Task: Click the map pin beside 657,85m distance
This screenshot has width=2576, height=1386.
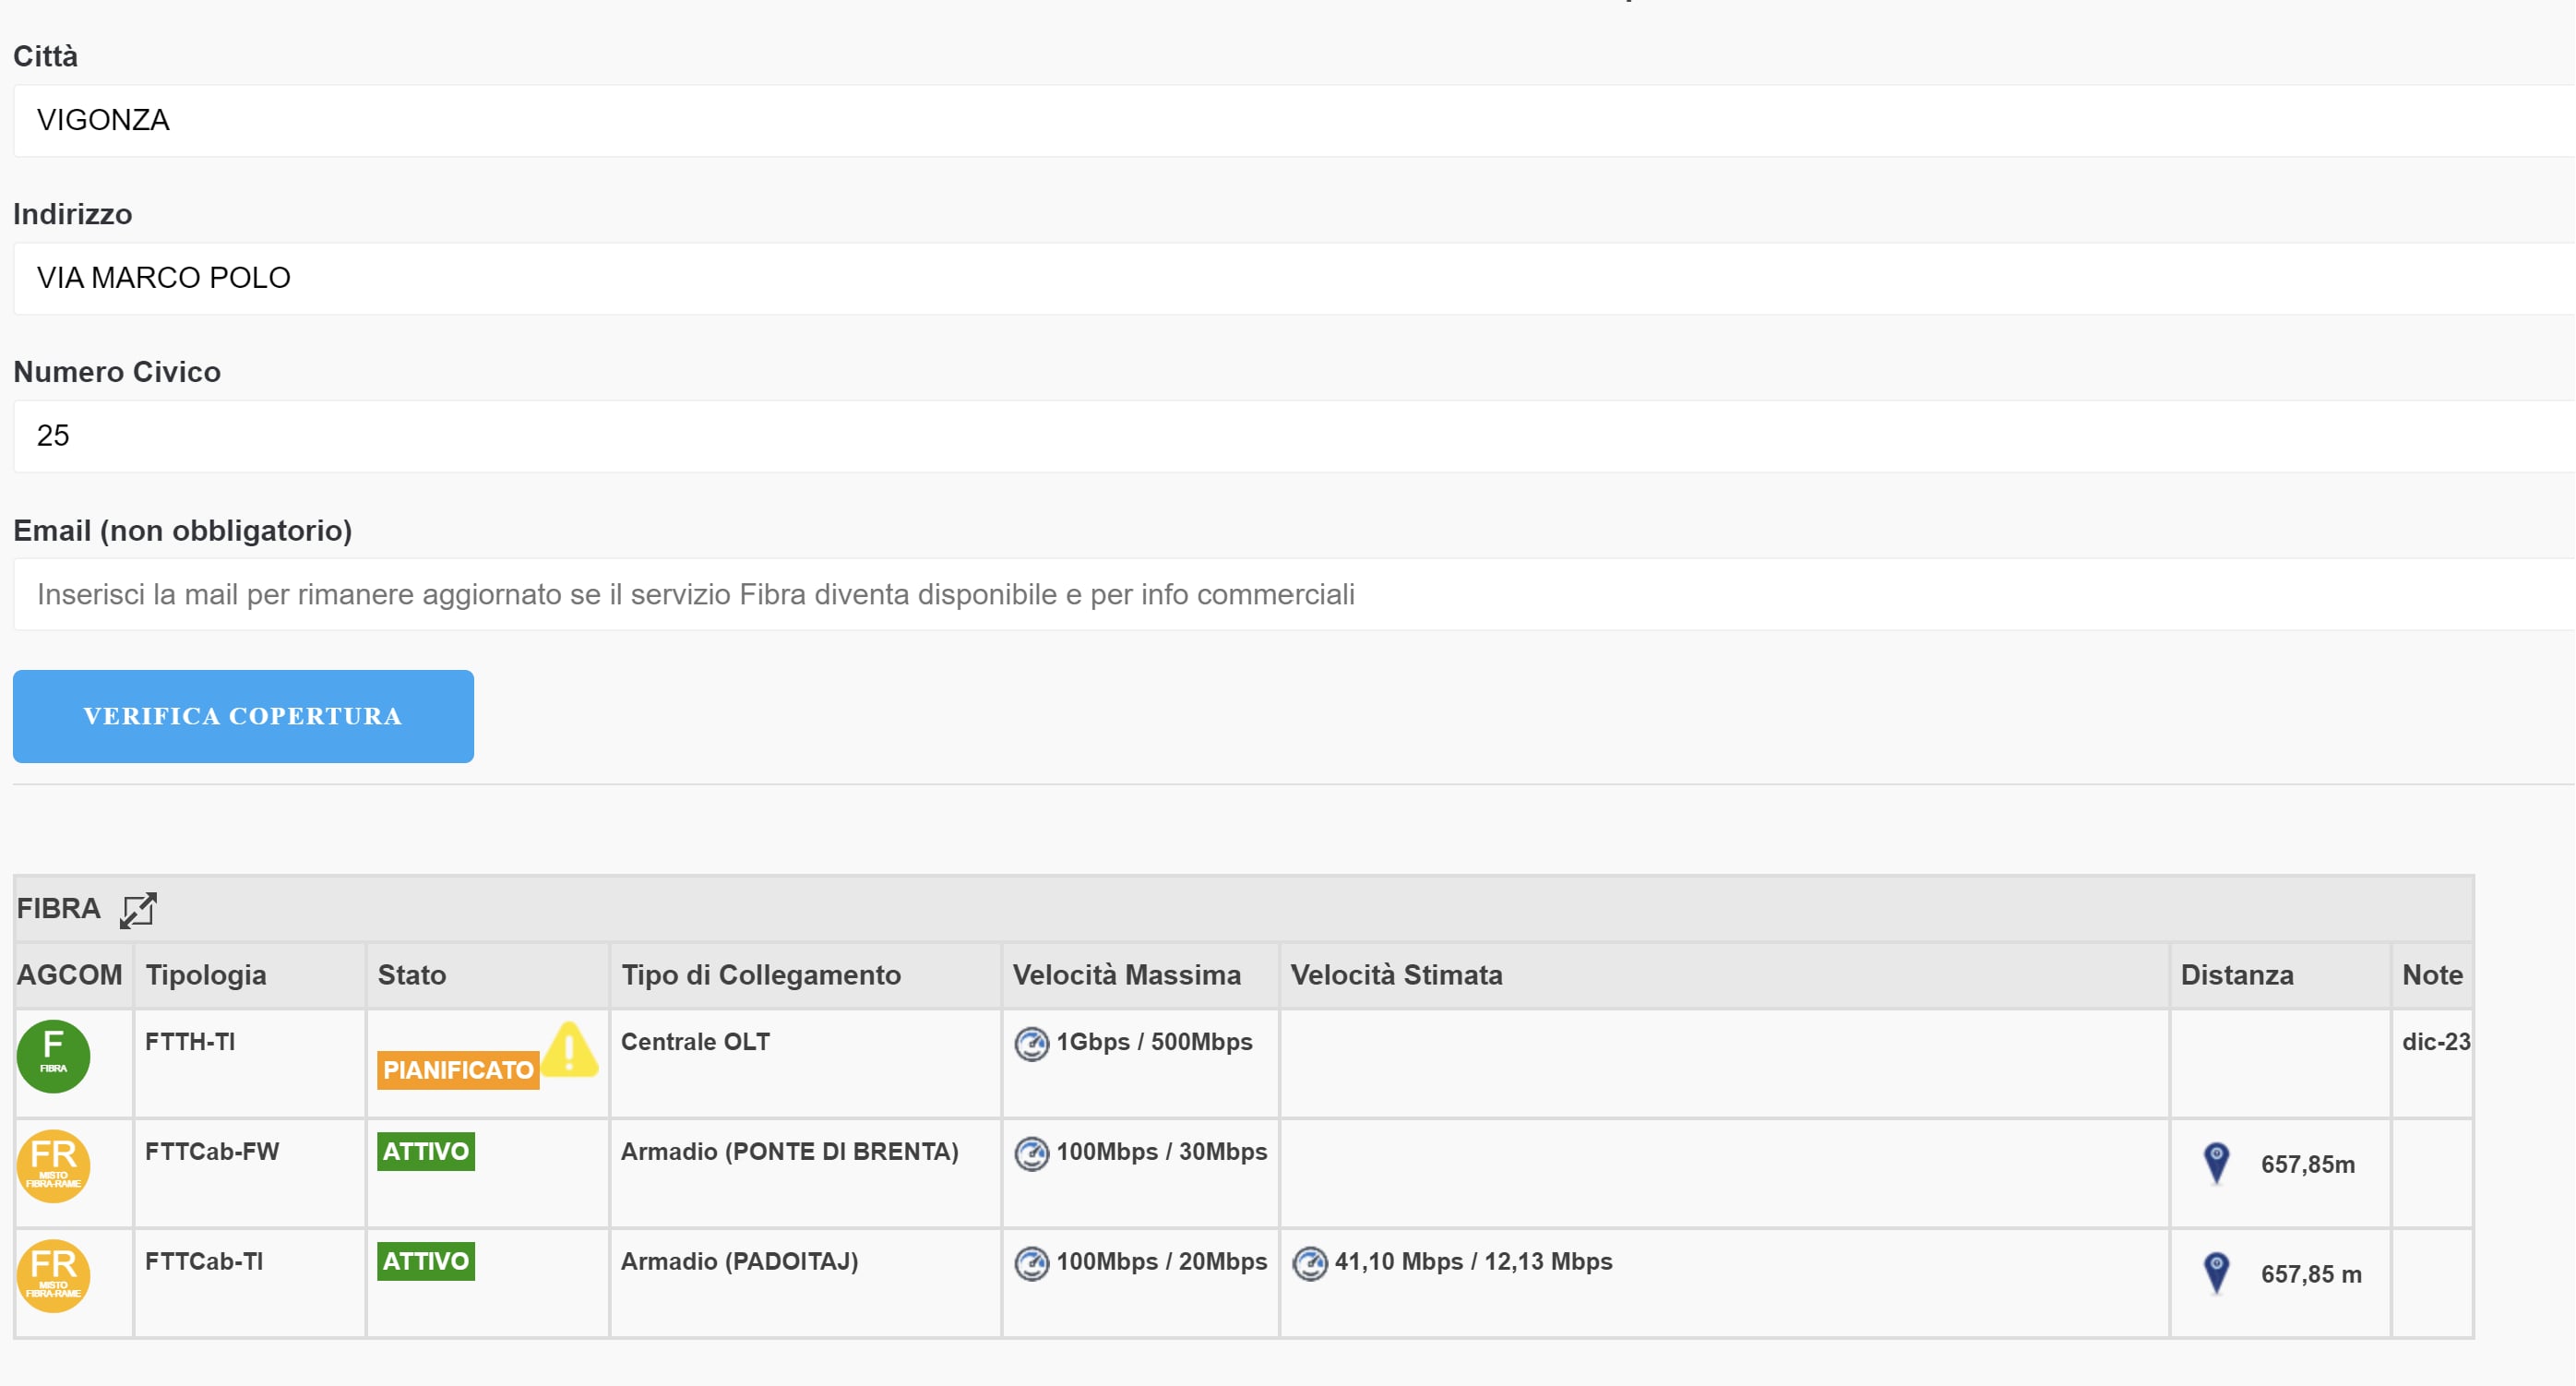Action: pyautogui.click(x=2217, y=1163)
